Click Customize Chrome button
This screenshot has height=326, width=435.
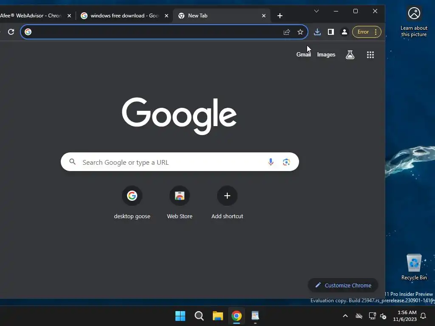(x=343, y=285)
